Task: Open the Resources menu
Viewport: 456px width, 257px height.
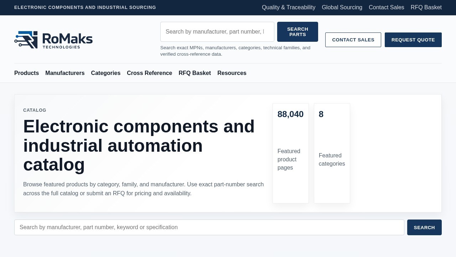Action: pyautogui.click(x=232, y=73)
